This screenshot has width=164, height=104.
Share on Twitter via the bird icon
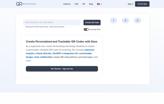(125, 20)
